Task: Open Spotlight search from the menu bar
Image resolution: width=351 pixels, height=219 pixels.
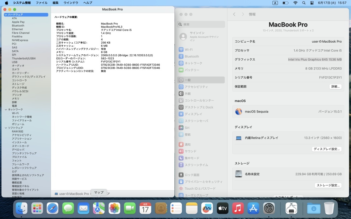Action: (x=304, y=3)
